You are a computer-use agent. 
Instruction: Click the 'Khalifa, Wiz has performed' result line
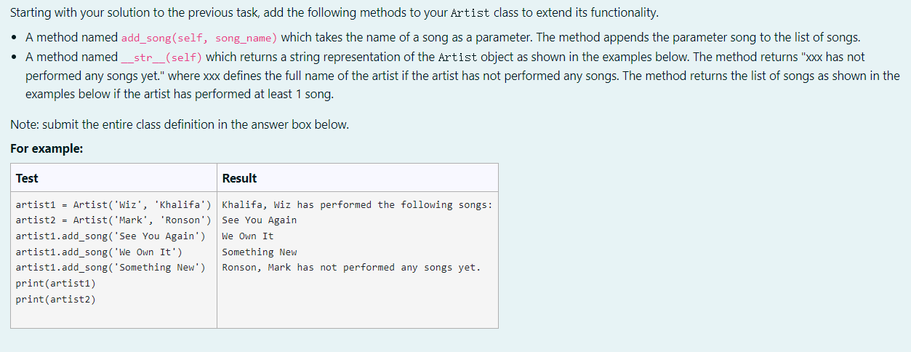[357, 205]
